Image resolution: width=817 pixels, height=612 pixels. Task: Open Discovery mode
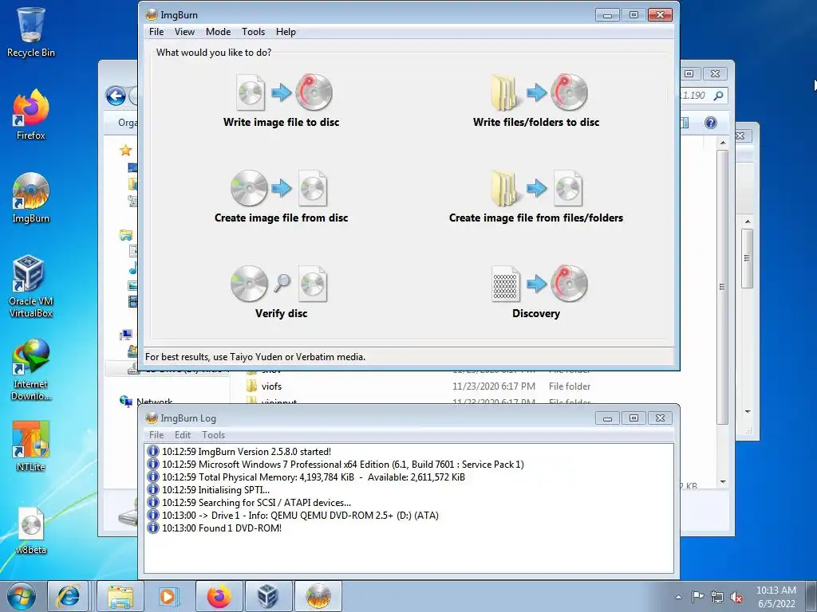[x=536, y=292]
